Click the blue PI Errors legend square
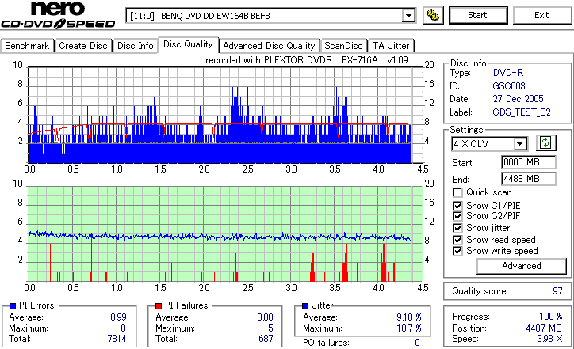Viewport: 574px width, 349px height. (x=13, y=306)
